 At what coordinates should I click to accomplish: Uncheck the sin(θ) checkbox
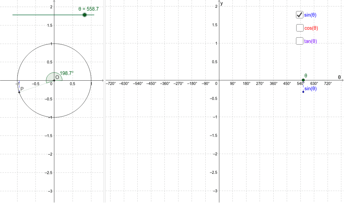coord(300,15)
